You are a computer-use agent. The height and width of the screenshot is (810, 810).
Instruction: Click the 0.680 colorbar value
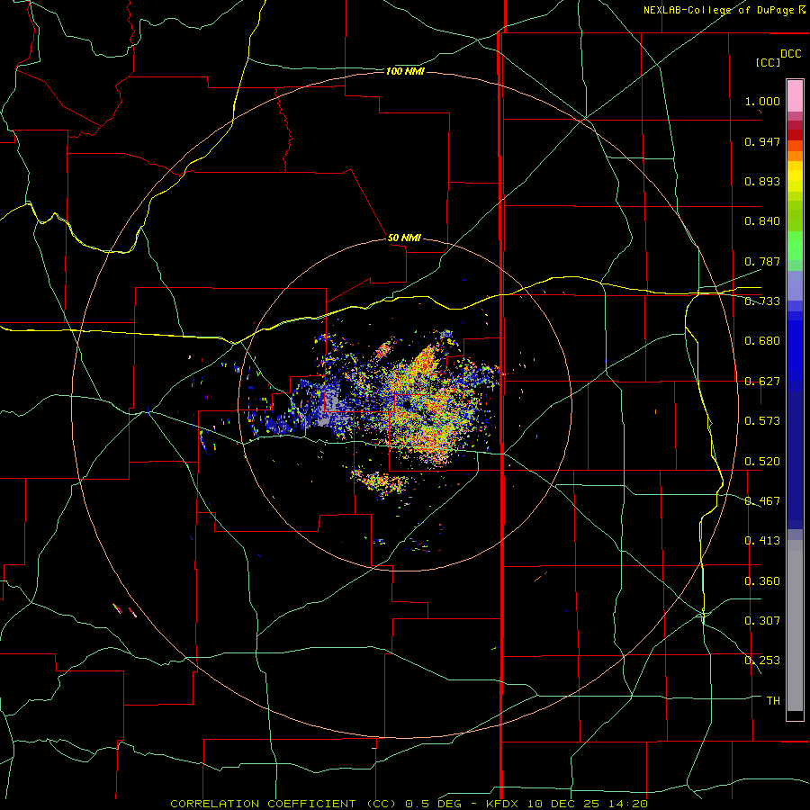[762, 341]
